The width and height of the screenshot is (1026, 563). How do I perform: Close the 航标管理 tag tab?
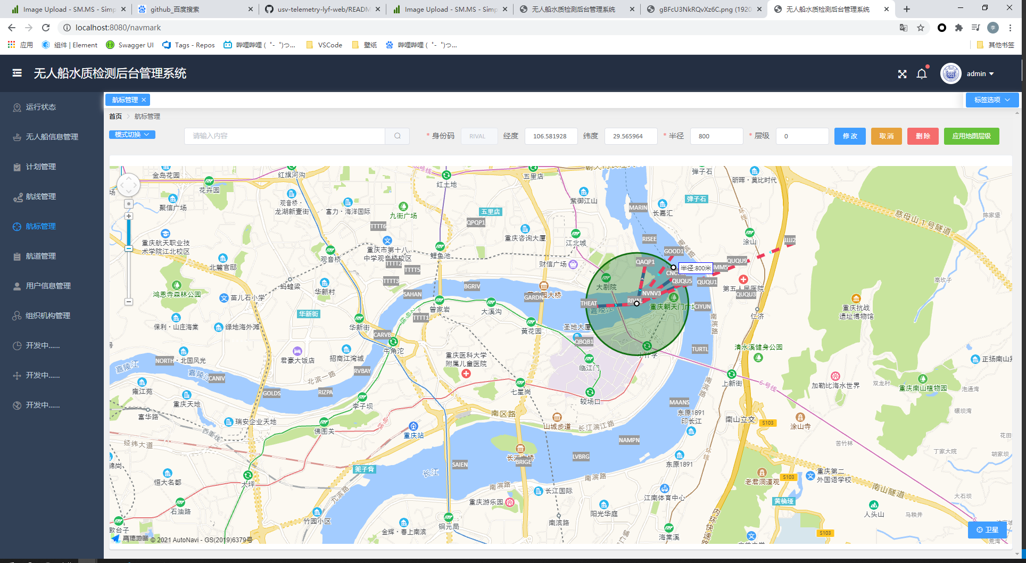pyautogui.click(x=144, y=100)
